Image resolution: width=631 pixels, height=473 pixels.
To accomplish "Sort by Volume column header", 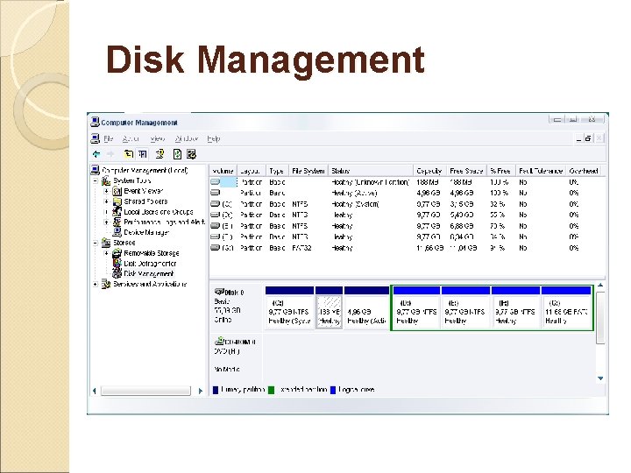I will point(223,171).
